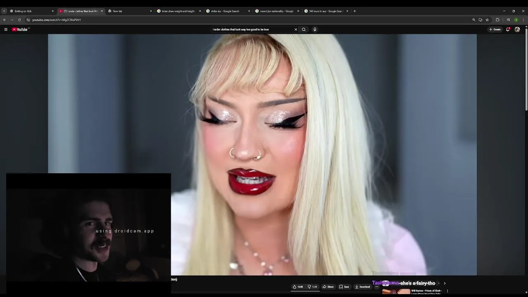This screenshot has width=528, height=297.
Task: Open the green Chrome profile avatar
Action: (x=516, y=20)
